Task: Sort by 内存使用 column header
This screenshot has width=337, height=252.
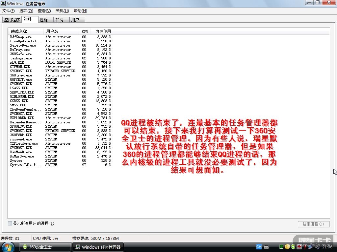Action: (103, 31)
